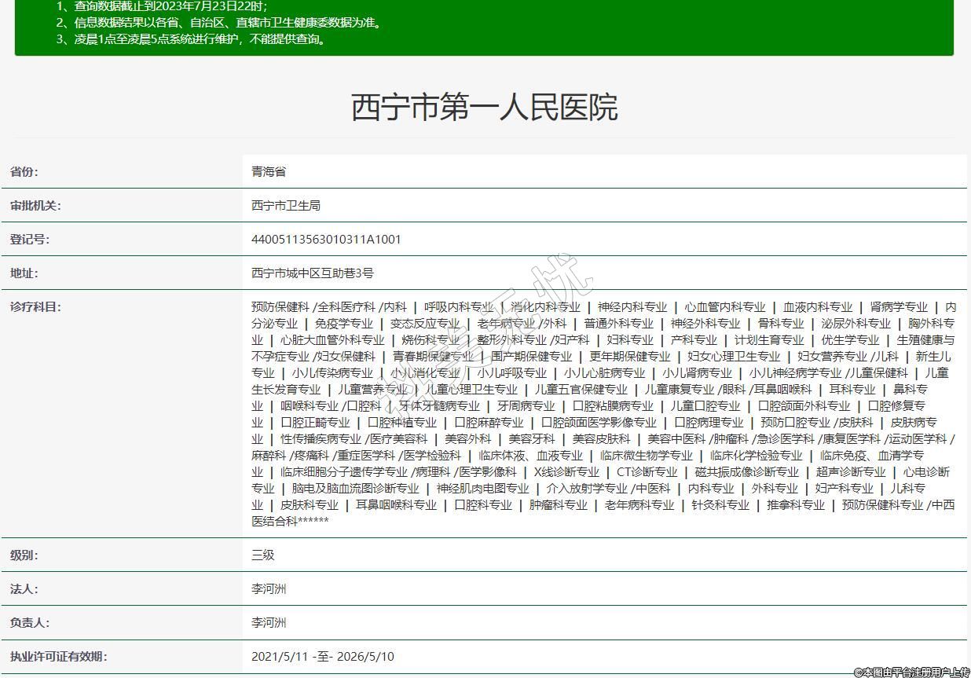The image size is (971, 678).
Task: Select the address 西宁市城中区互助巷3号
Action: click(313, 273)
